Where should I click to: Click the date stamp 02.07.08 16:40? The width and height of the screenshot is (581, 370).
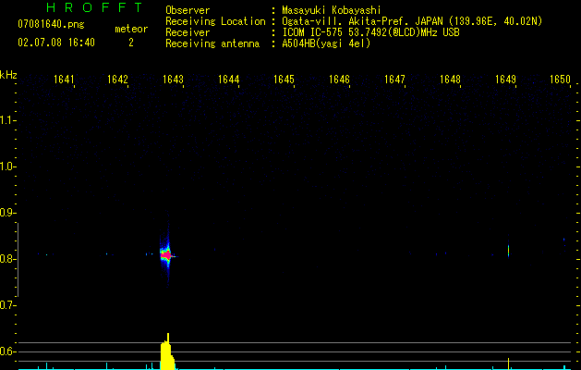coord(56,43)
